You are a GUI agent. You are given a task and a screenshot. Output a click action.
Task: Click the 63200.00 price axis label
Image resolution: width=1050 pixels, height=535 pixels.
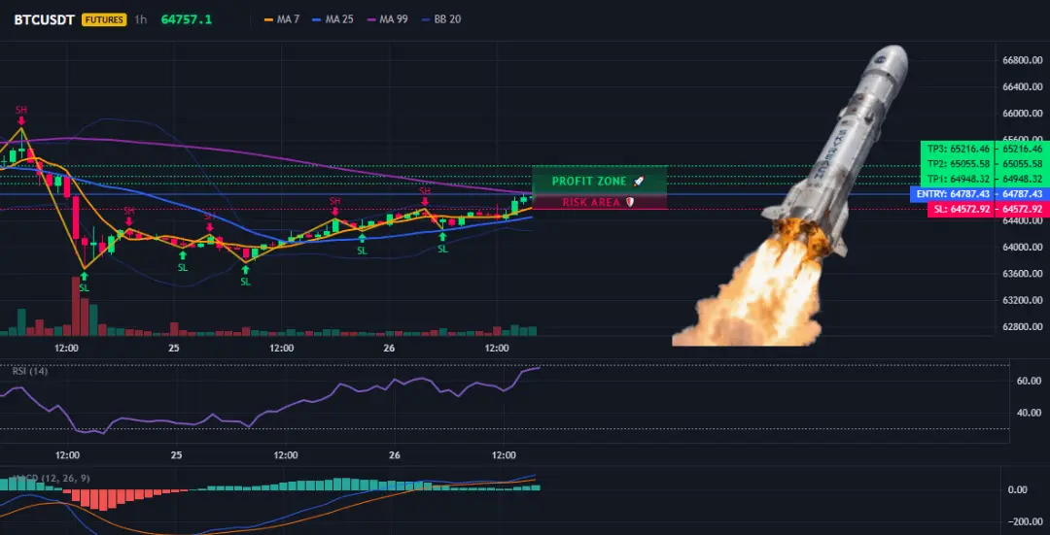coord(1023,300)
